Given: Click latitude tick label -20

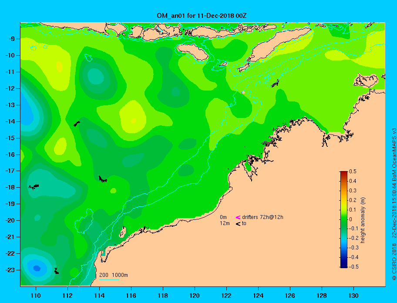Looking at the screenshot, I should 10,220.
